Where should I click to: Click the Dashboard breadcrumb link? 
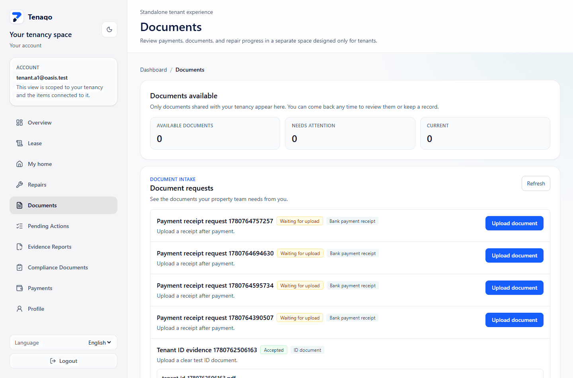point(154,70)
